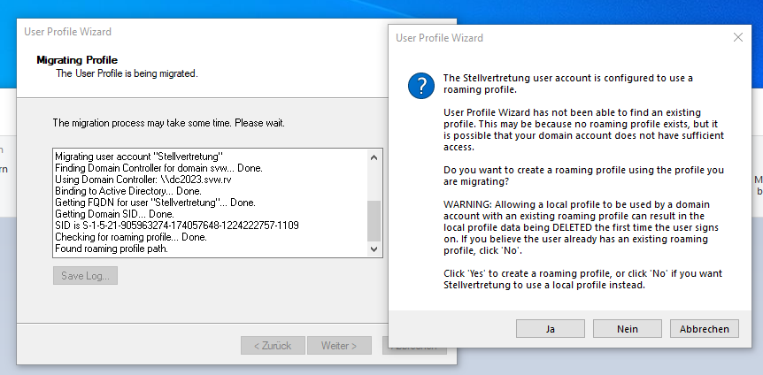The height and width of the screenshot is (375, 763).
Task: Cancel the dialog with the Abbrechen button
Action: 704,328
